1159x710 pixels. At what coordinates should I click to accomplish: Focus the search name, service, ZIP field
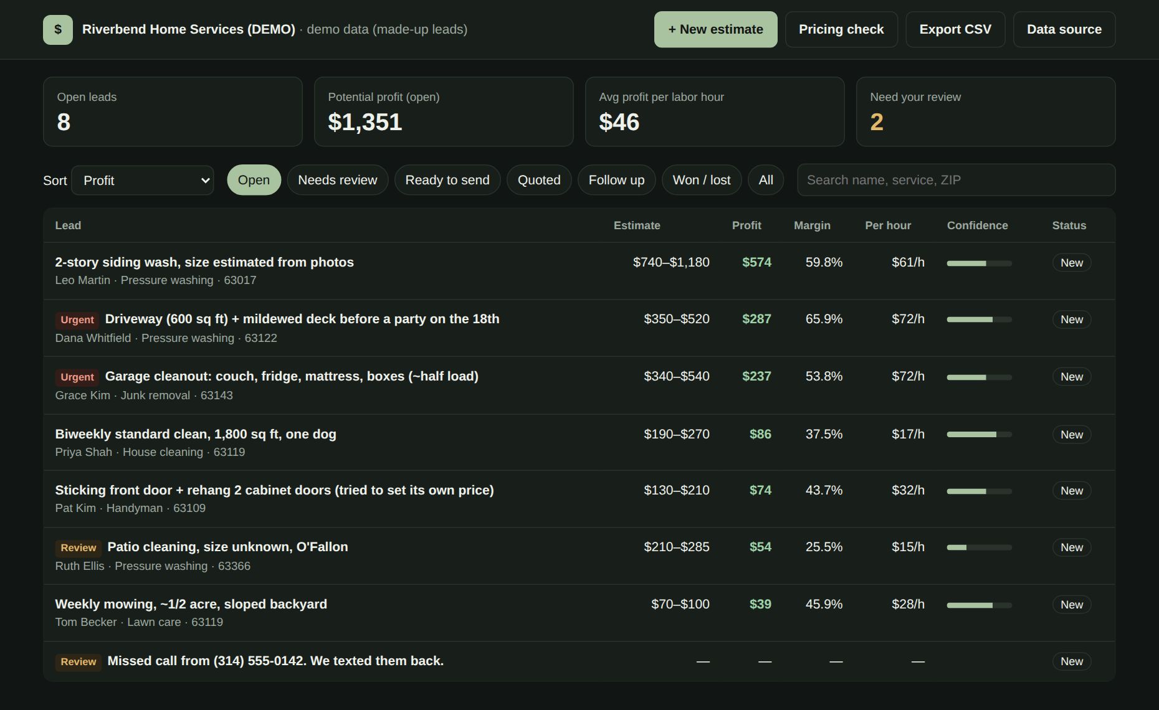click(956, 180)
